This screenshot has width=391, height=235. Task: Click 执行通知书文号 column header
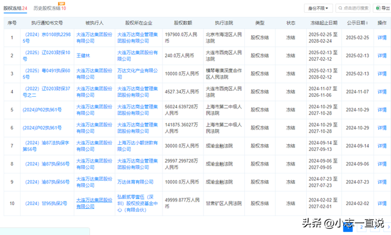click(x=47, y=23)
